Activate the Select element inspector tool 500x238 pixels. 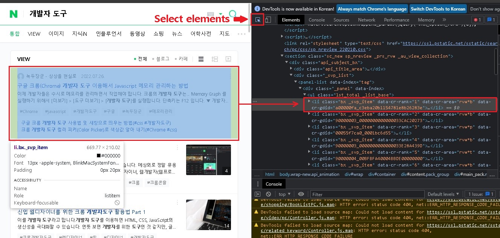258,20
